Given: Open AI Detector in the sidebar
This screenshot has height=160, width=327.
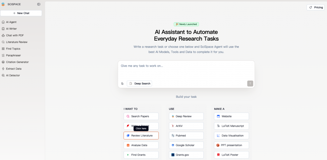Looking at the screenshot, I should coord(13,76).
